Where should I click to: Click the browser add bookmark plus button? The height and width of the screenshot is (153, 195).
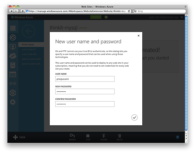click(x=23, y=11)
